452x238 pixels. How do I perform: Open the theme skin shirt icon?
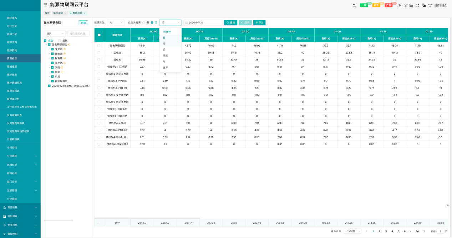click(x=430, y=5)
